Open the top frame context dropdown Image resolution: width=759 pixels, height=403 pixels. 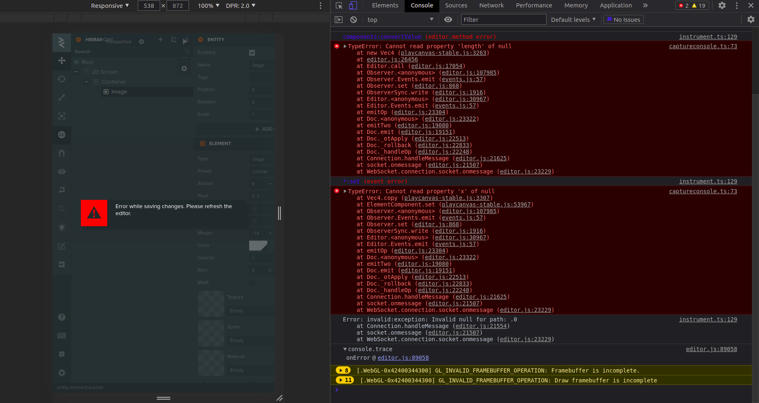point(401,19)
